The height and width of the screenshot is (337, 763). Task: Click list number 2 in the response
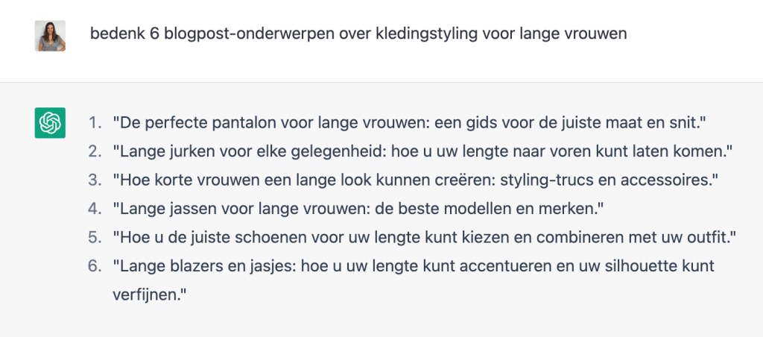pyautogui.click(x=93, y=151)
